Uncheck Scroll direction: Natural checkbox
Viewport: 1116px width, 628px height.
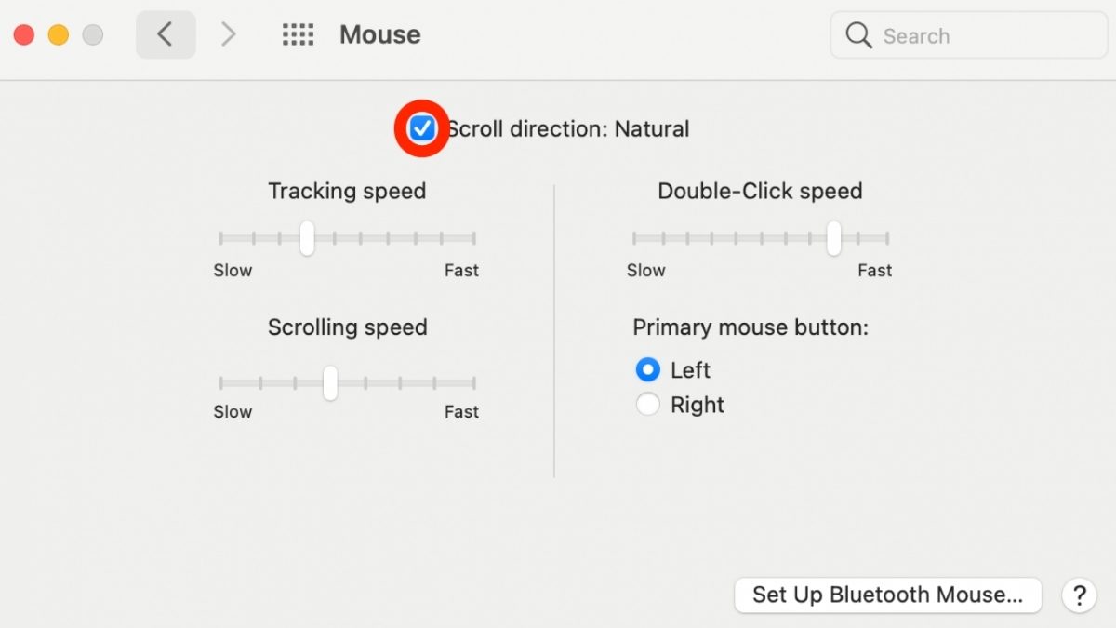pyautogui.click(x=422, y=128)
